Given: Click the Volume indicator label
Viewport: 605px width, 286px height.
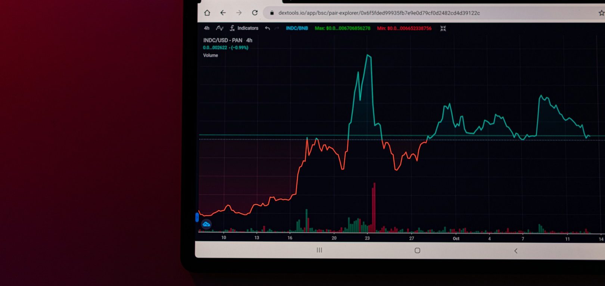Looking at the screenshot, I should click(x=211, y=55).
